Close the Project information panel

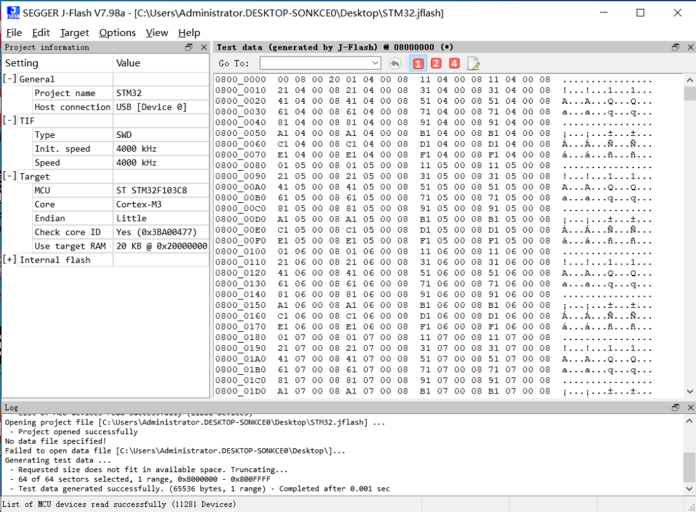click(x=204, y=47)
